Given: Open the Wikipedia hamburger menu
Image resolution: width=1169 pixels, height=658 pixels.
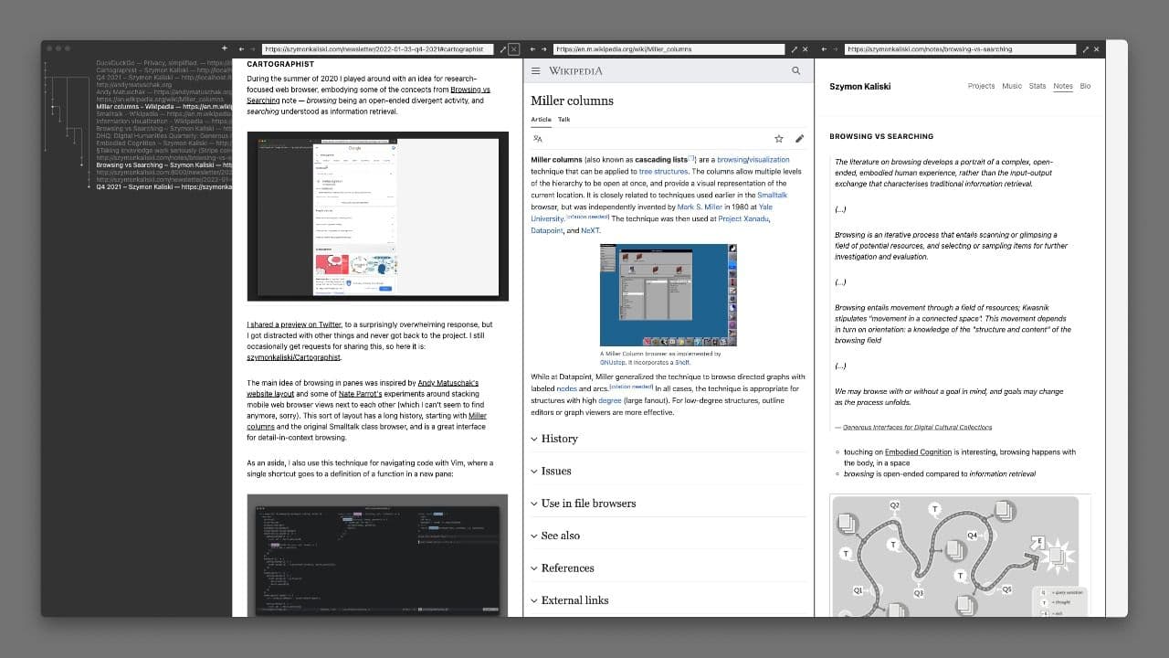Looking at the screenshot, I should pos(536,70).
